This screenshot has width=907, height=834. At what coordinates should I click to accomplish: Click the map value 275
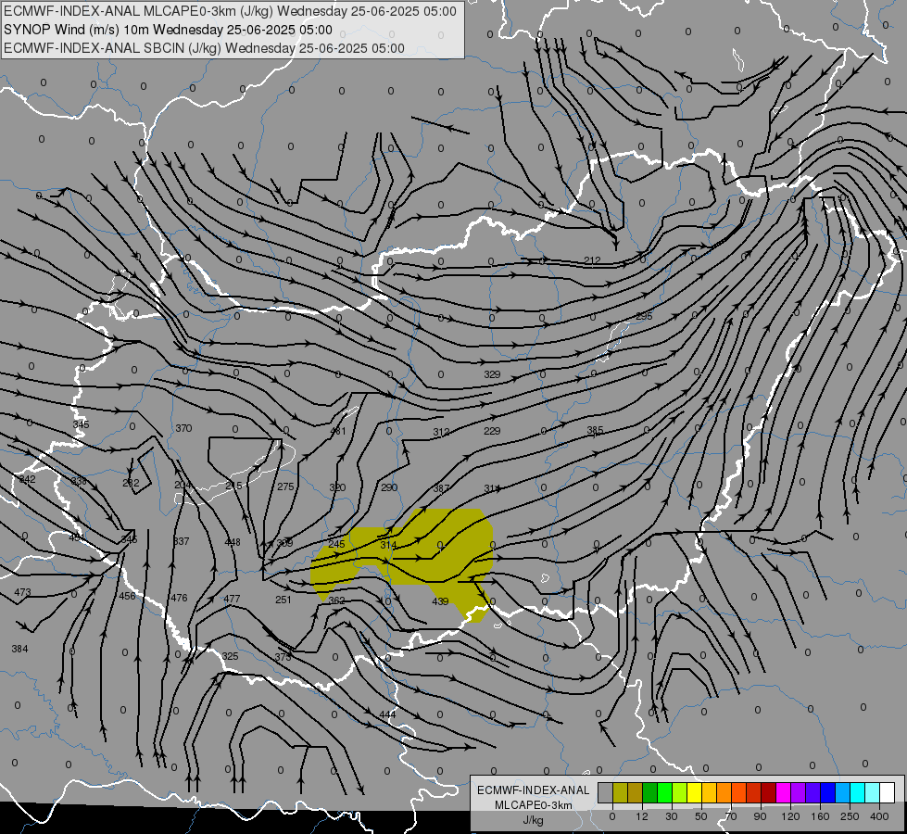click(x=285, y=486)
